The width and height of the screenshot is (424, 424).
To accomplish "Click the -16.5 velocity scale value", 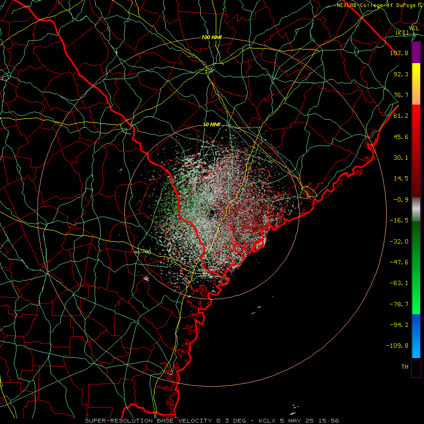I will click(x=399, y=220).
